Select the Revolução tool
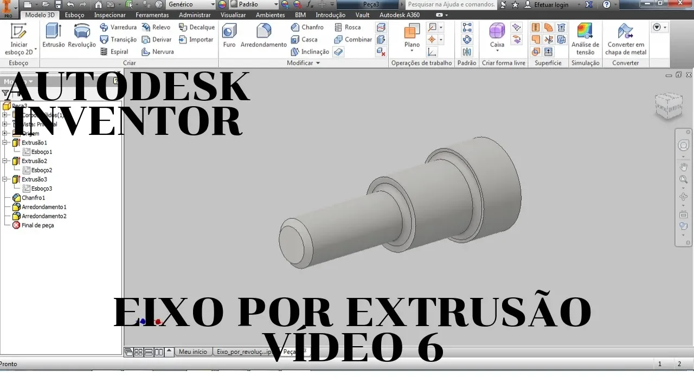694x390 pixels. [82, 36]
